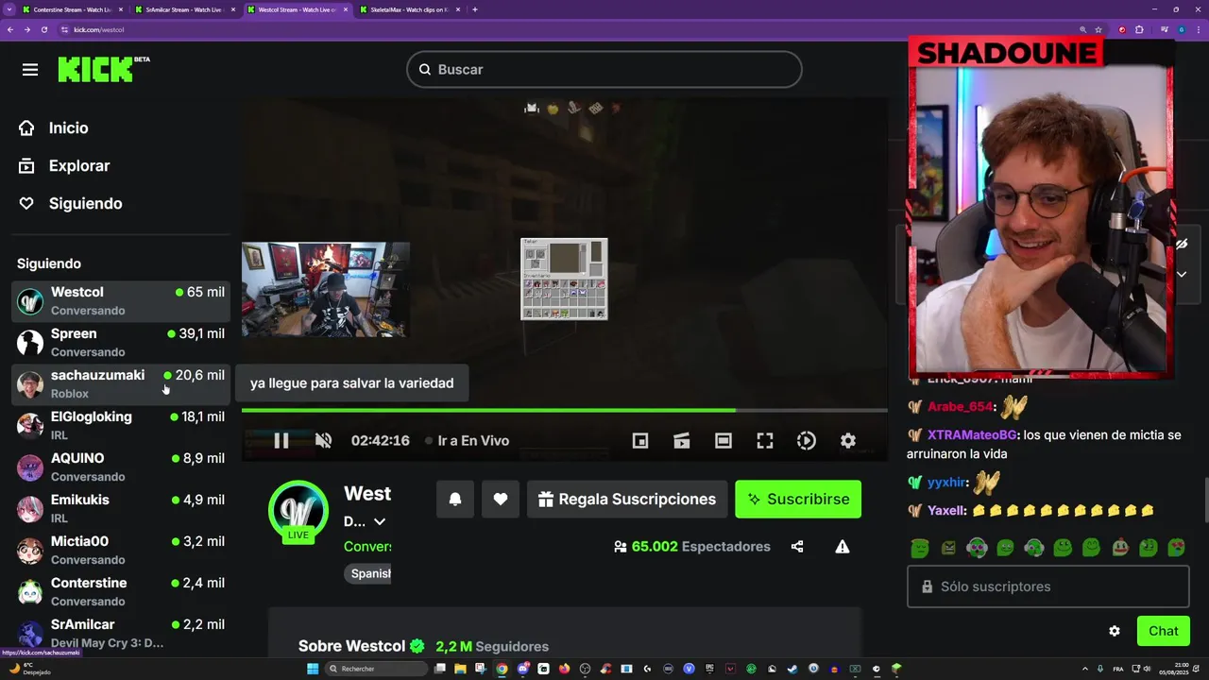This screenshot has width=1209, height=680.
Task: Click yyxhir username in chat
Action: click(946, 482)
